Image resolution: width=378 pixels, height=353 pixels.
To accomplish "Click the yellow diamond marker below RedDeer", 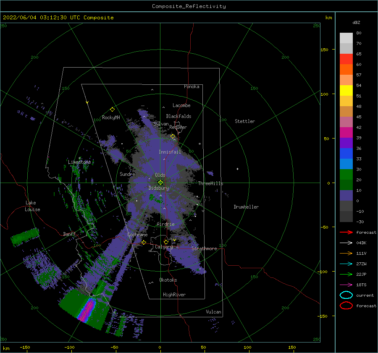I will point(173,136).
